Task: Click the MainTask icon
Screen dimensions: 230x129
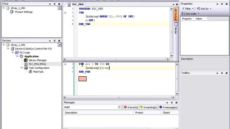Action: point(30,72)
